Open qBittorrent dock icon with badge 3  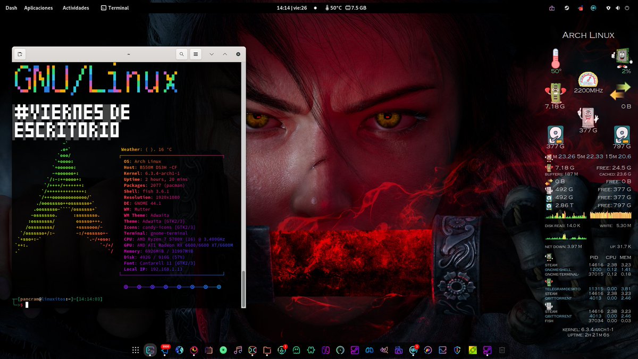tap(414, 350)
